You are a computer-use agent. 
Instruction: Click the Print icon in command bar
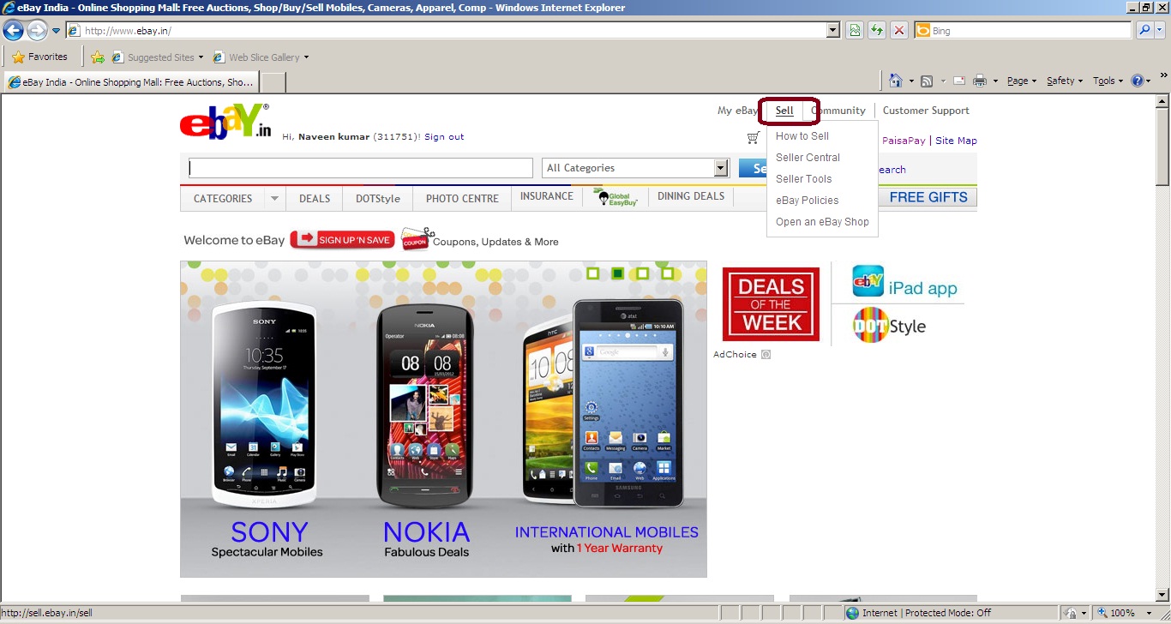[x=980, y=81]
